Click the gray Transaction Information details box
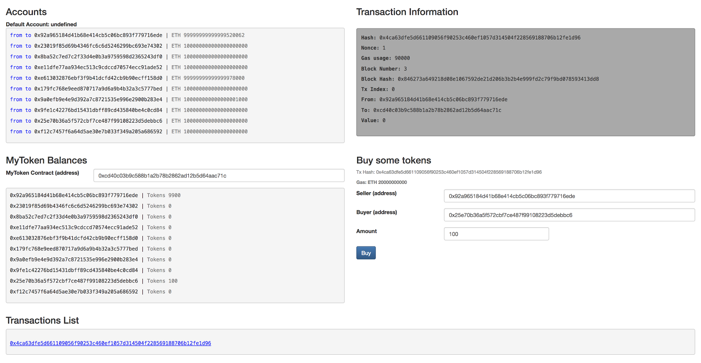 [x=525, y=82]
